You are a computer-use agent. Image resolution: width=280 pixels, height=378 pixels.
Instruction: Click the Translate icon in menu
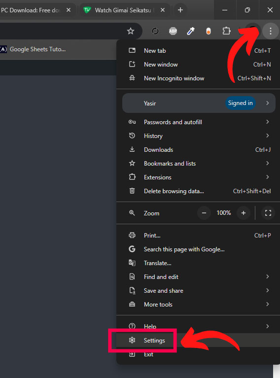tap(132, 263)
